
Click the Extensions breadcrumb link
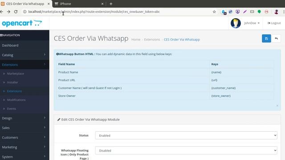click(152, 40)
